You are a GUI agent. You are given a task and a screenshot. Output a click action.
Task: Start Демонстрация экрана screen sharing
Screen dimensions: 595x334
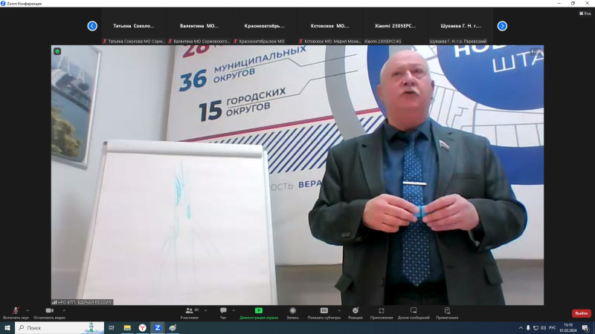(259, 312)
